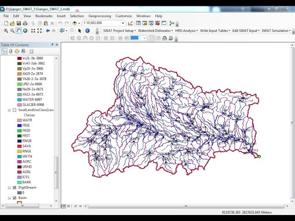Viewport: 295px width, 221px height.
Task: Choose the Select Features tool
Action: [62, 31]
